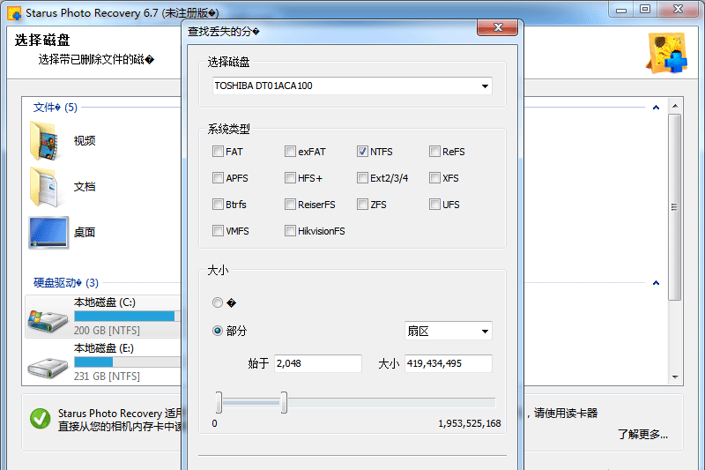
Task: Click the 文档 folder label
Action: point(85,187)
